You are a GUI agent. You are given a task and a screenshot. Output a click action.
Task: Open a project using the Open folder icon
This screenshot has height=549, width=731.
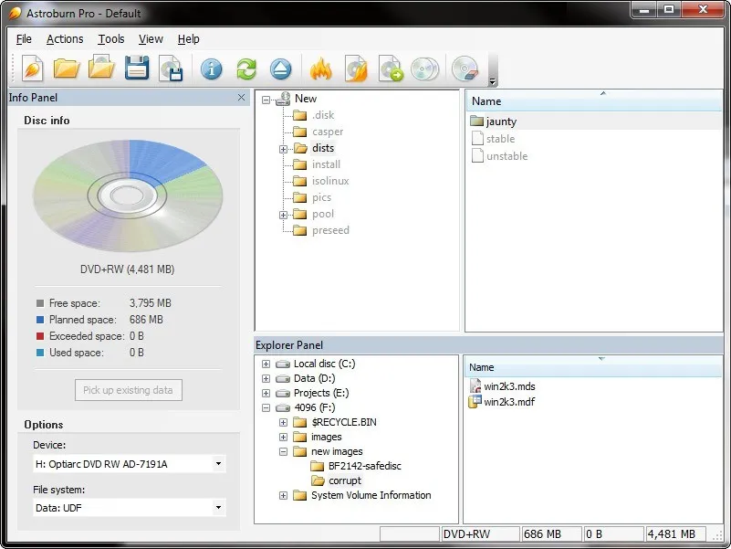[65, 69]
